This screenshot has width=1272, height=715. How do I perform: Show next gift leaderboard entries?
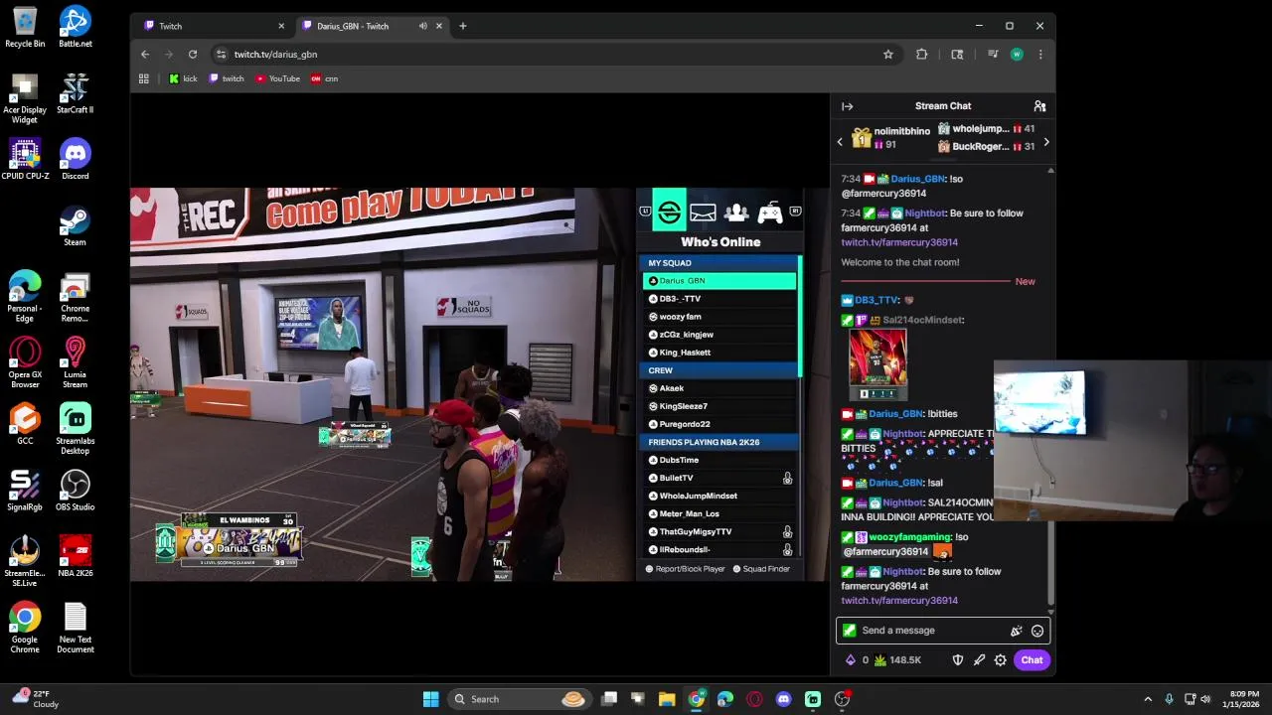1045,142
